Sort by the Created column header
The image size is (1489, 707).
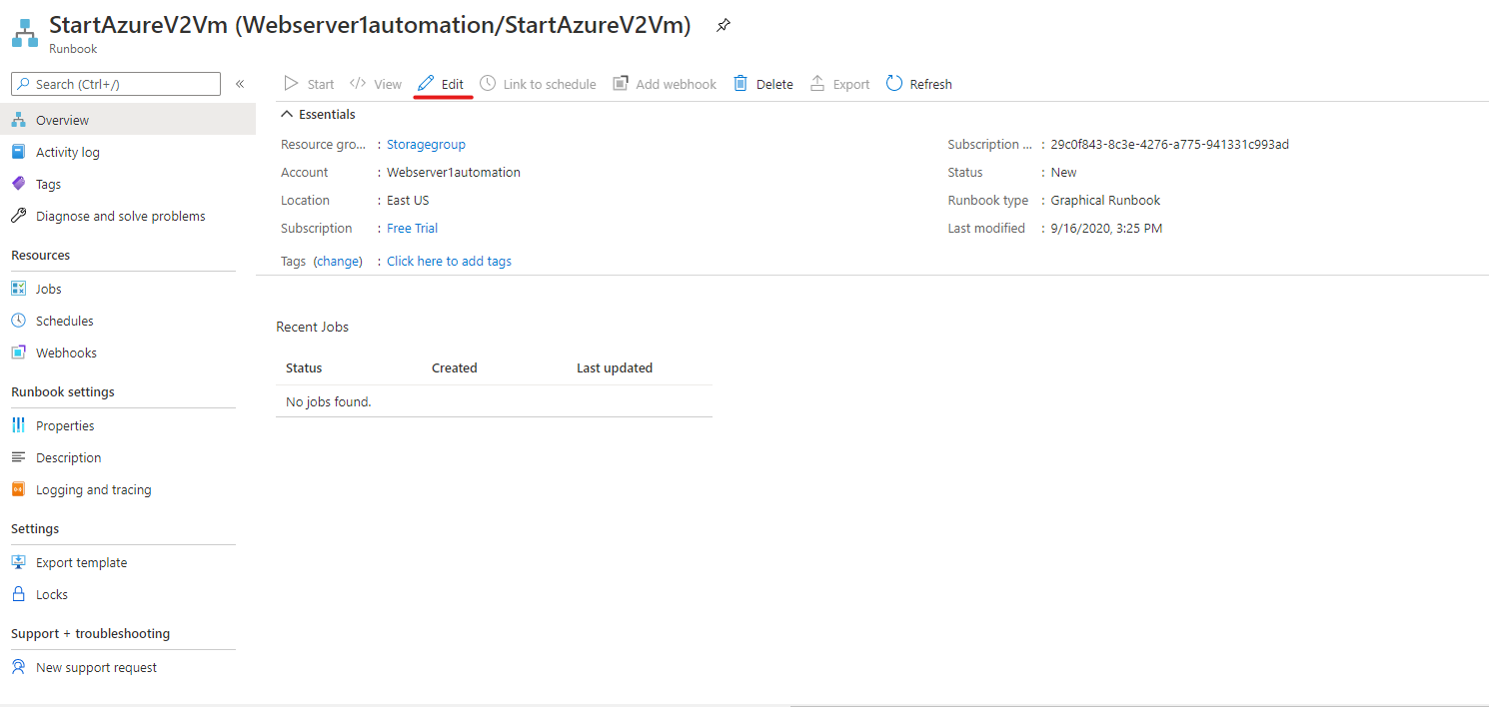tap(455, 368)
